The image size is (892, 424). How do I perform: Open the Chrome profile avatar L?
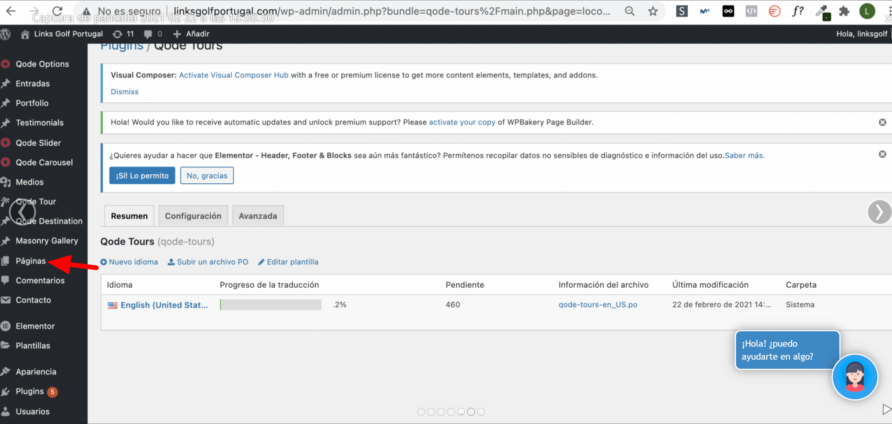[867, 11]
